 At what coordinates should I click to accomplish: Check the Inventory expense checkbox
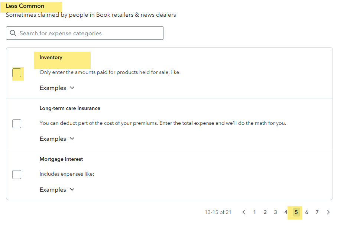tap(17, 73)
